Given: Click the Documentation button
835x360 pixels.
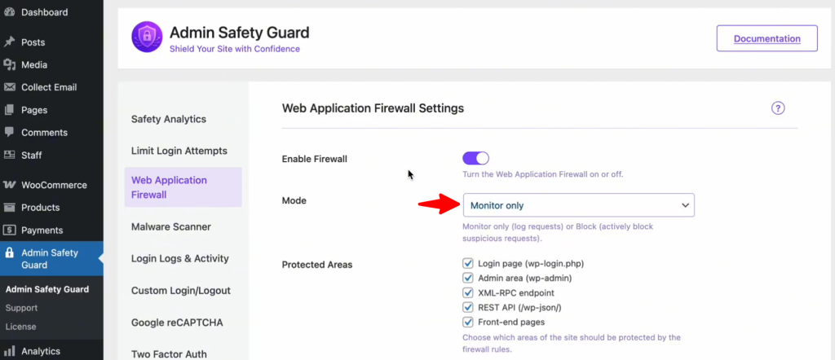Looking at the screenshot, I should 767,38.
